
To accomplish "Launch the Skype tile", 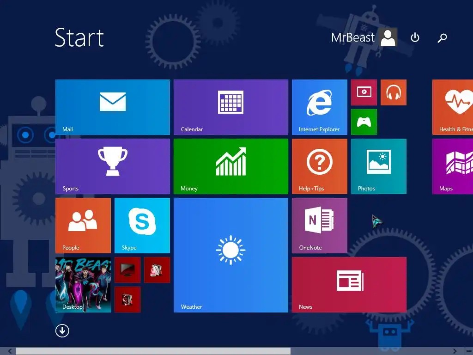I will [x=142, y=226].
